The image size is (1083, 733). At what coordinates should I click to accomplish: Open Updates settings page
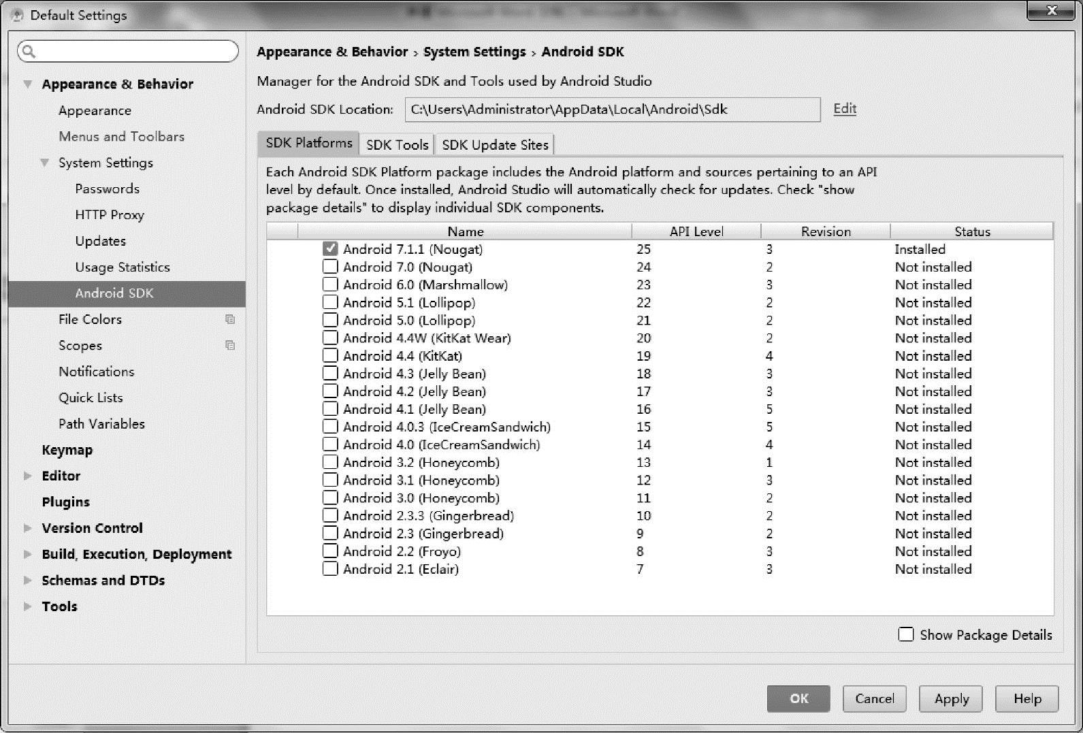[100, 241]
